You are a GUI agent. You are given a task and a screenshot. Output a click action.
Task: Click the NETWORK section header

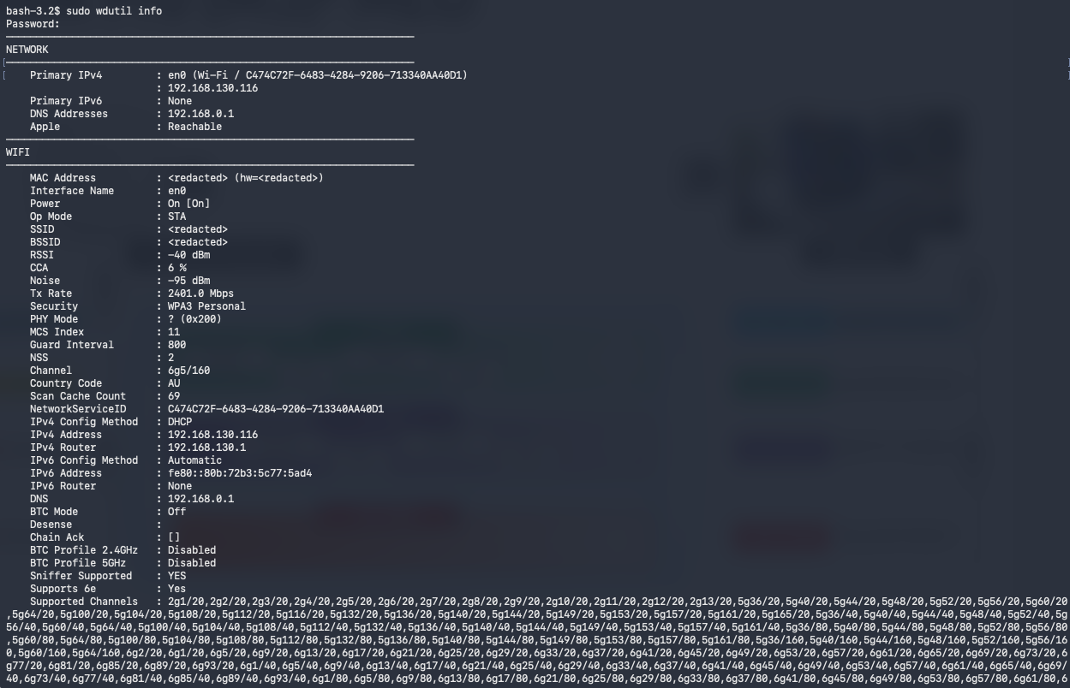click(x=27, y=50)
